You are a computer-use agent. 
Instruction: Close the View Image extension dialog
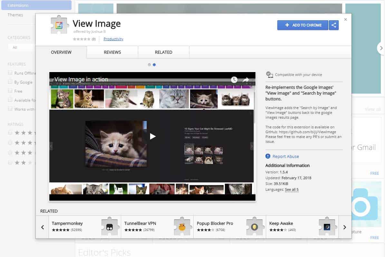[345, 19]
